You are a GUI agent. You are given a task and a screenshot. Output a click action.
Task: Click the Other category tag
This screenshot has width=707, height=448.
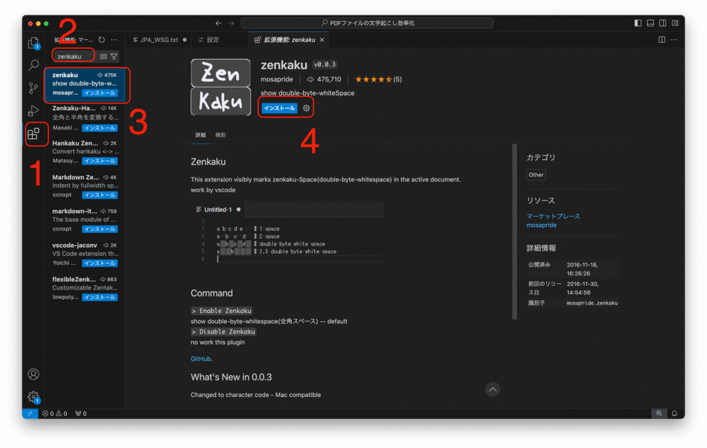pos(536,174)
